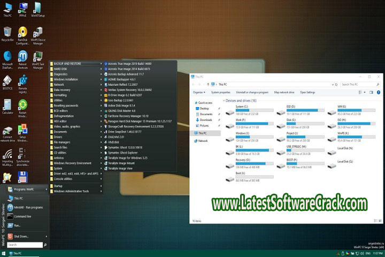The image size is (385, 257).
Task: Expand the Windows Administrative Tools folder
Action: click(x=75, y=191)
